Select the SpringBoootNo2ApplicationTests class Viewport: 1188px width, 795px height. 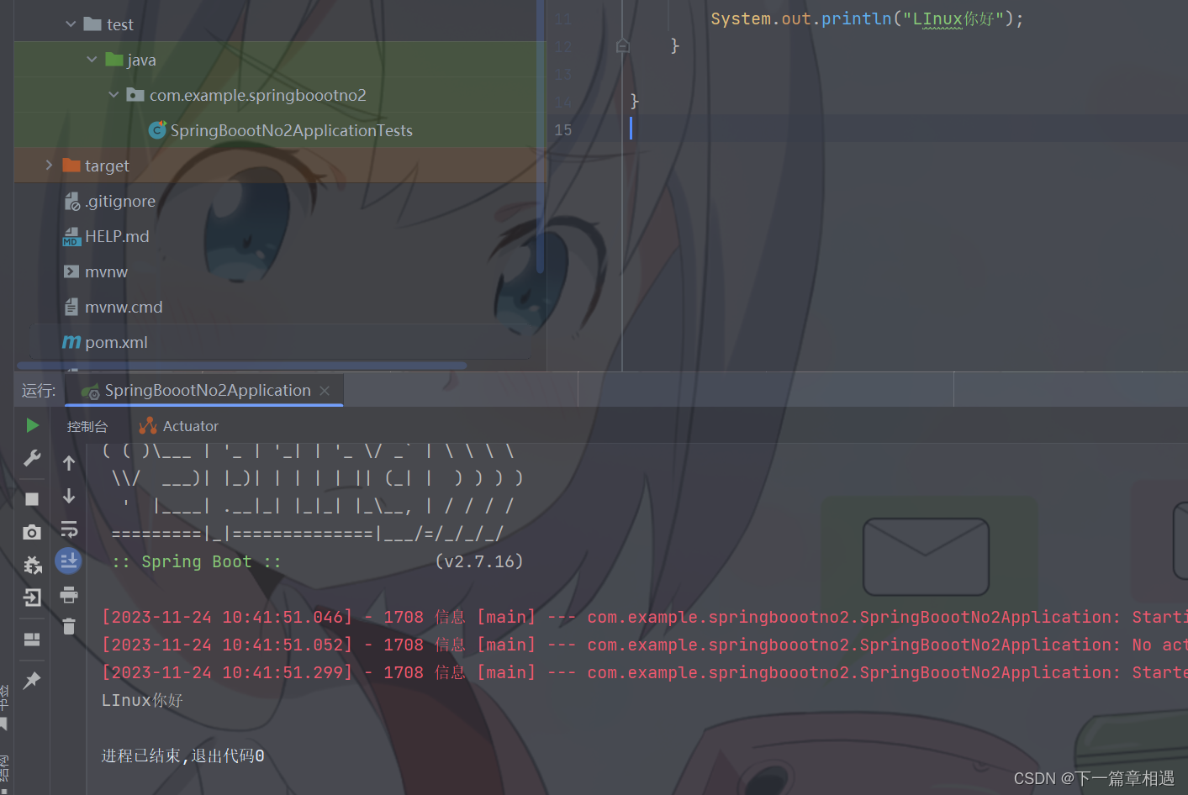pyautogui.click(x=290, y=130)
